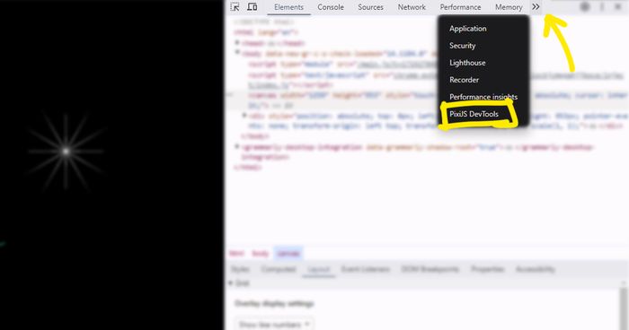Select the canvas element row
629x330 pixels.
(427, 100)
